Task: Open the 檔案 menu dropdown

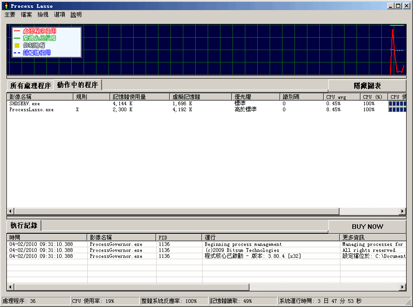Action: pos(26,14)
